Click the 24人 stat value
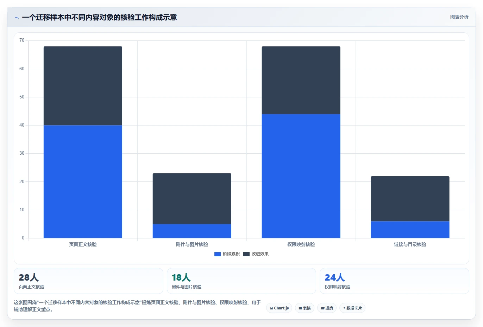This screenshot has width=483, height=327. [x=335, y=277]
